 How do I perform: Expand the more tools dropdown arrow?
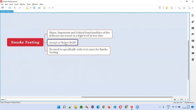53,8
